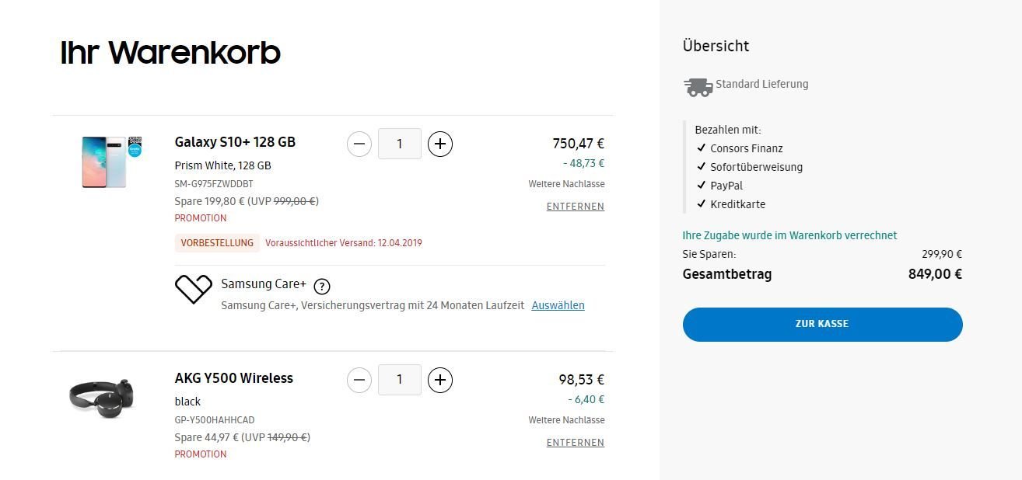Remove Galaxy S10+ via Entfernen link
This screenshot has height=480, width=1022.
pos(576,207)
